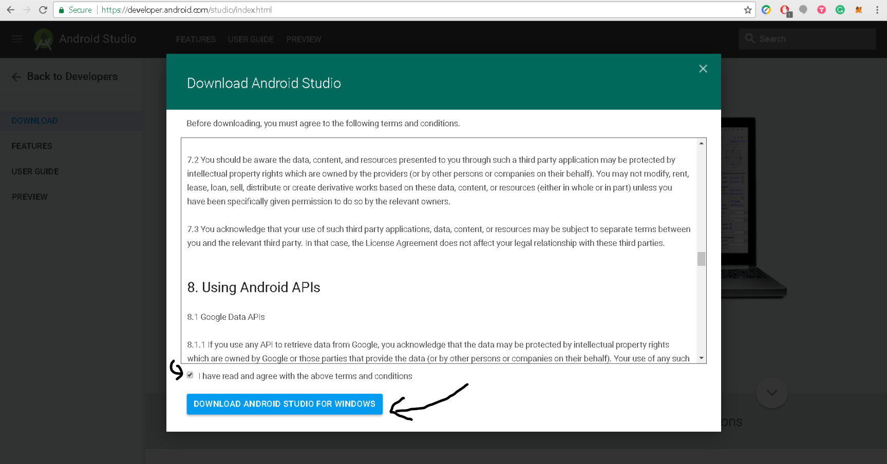Toggle the agree to terms checkbox
The image size is (887, 464).
(x=190, y=375)
